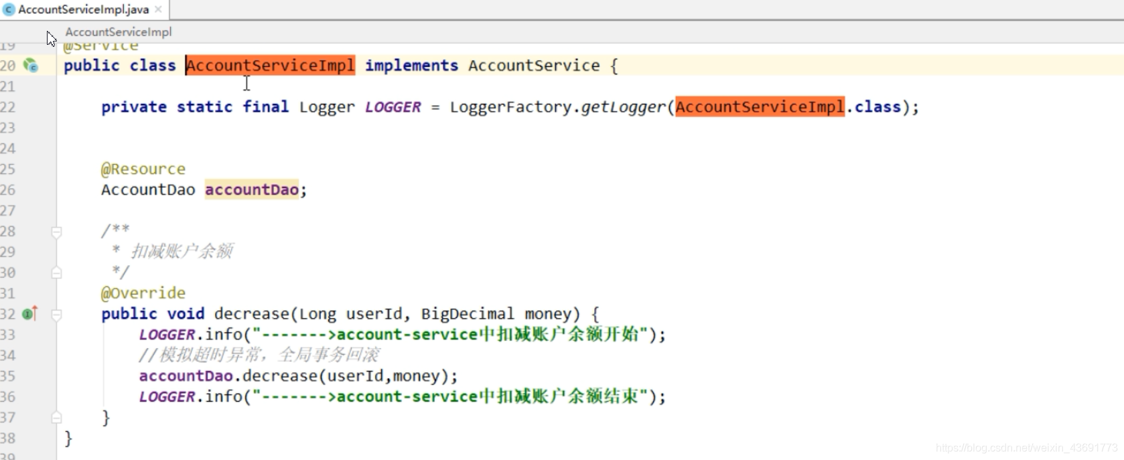1124x460 pixels.
Task: Click the LOGGER constant declaration on line 22
Action: click(393, 107)
